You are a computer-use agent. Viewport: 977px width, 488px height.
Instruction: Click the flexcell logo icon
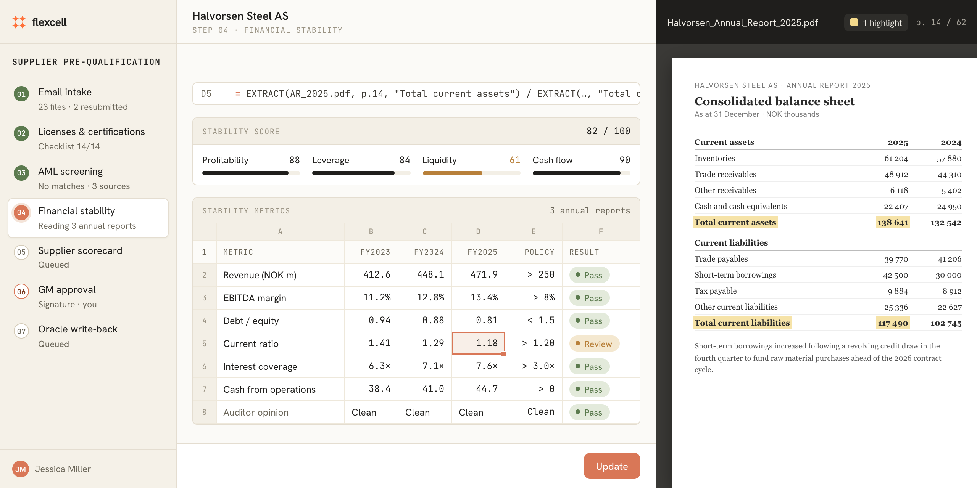(x=19, y=22)
